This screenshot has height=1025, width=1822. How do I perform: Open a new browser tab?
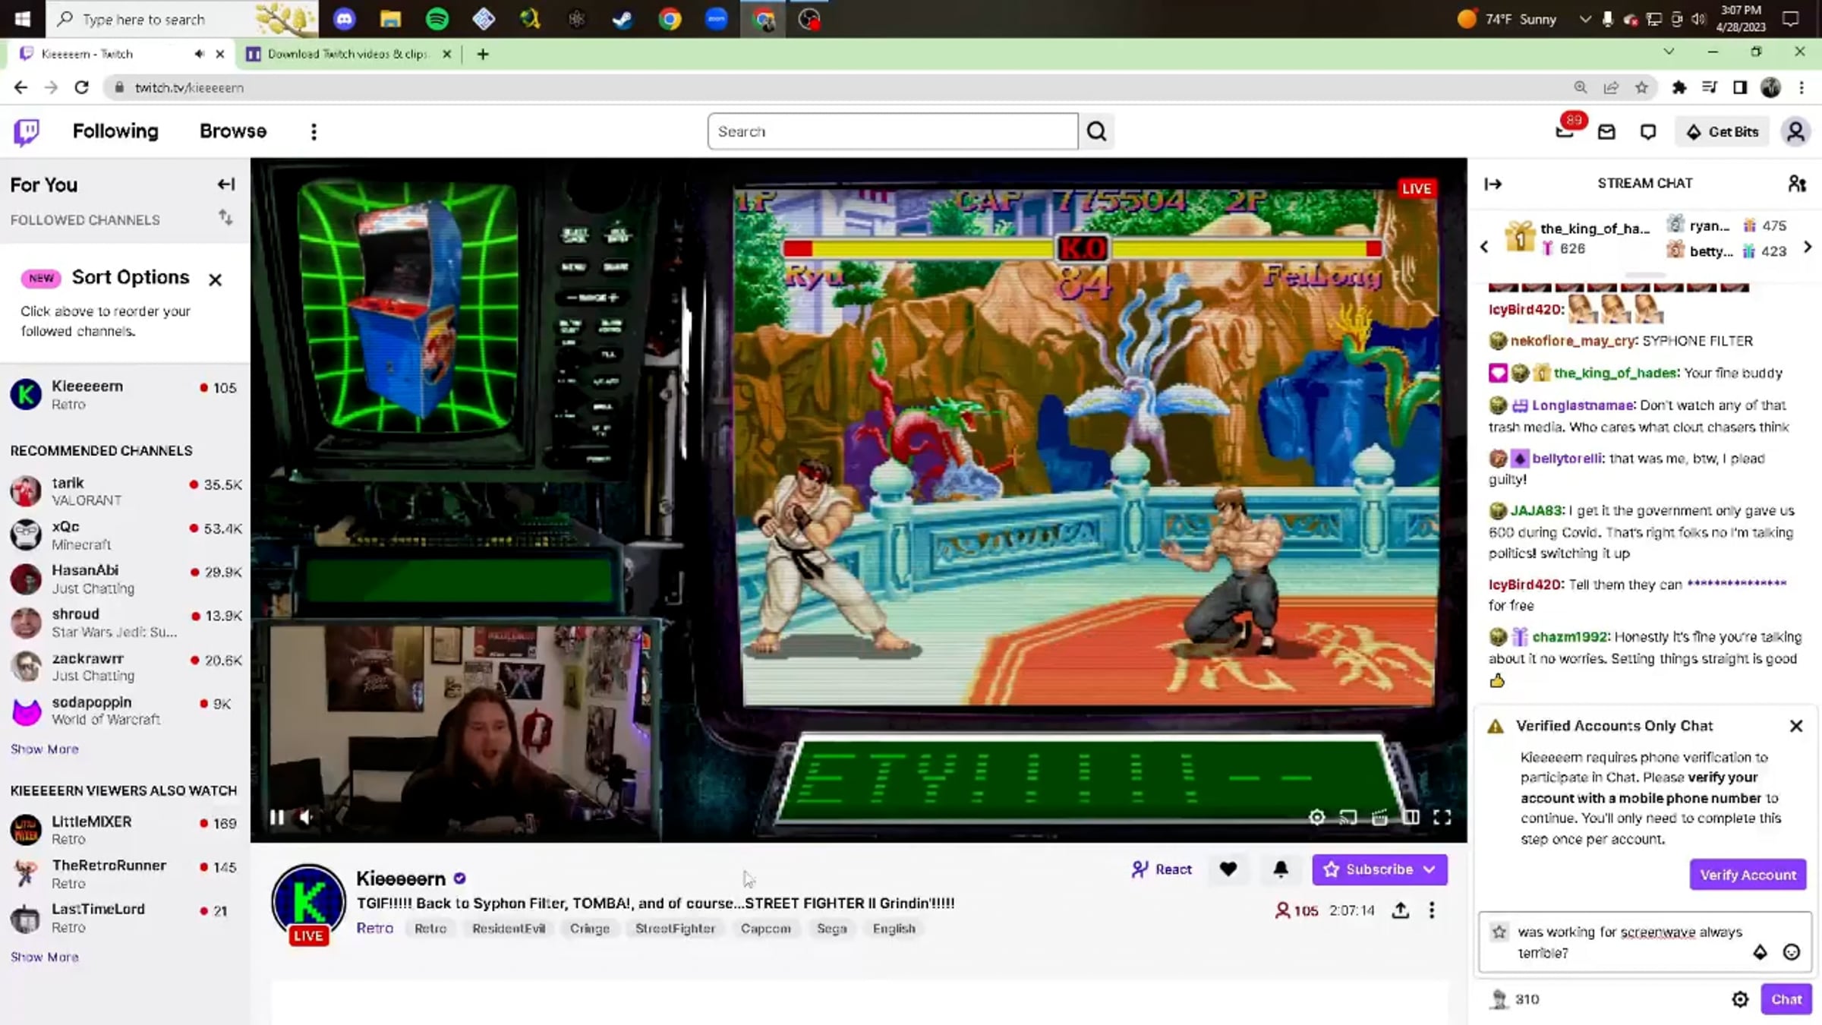tap(483, 54)
